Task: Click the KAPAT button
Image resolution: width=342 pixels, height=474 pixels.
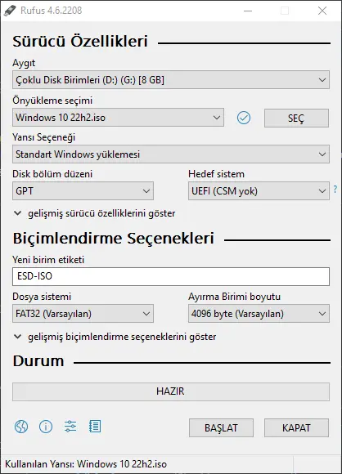Action: 296,427
